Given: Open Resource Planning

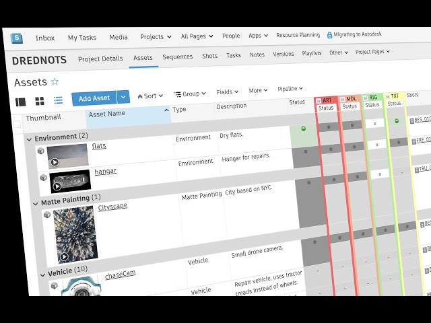Looking at the screenshot, I should point(298,35).
